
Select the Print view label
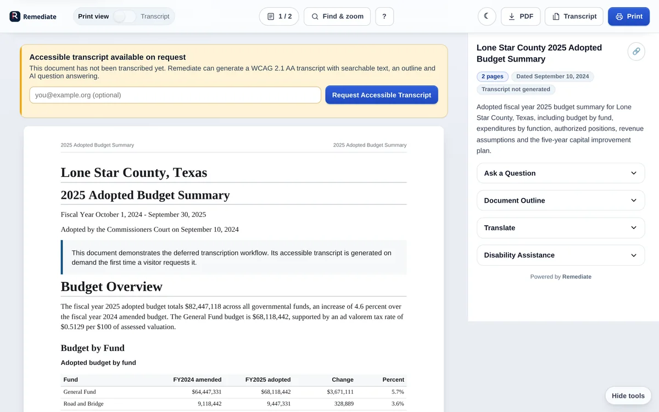tap(93, 16)
